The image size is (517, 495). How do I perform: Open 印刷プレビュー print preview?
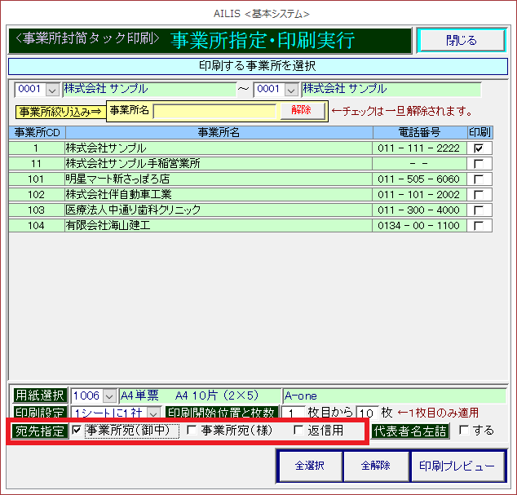[x=457, y=466]
